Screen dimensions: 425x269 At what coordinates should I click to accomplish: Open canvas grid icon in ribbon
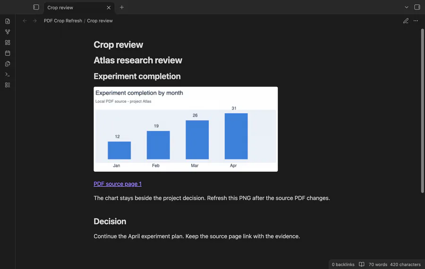8,42
